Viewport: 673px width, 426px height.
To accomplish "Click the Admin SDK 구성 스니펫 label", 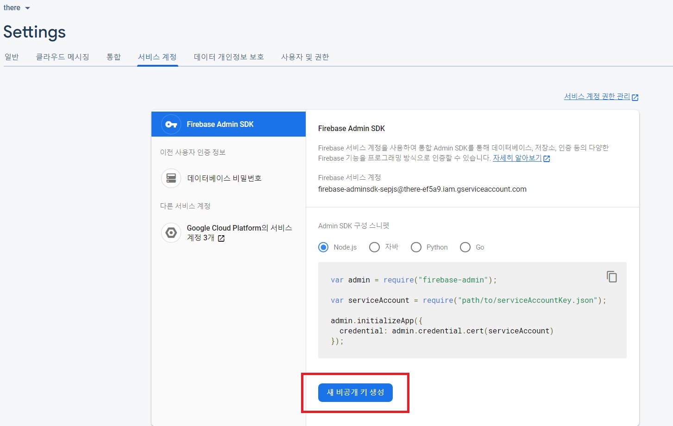I will (354, 226).
